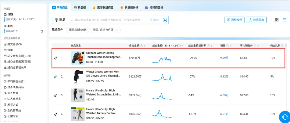Sort the table by 销量 column
This screenshot has height=123, width=290.
pyautogui.click(x=231, y=46)
